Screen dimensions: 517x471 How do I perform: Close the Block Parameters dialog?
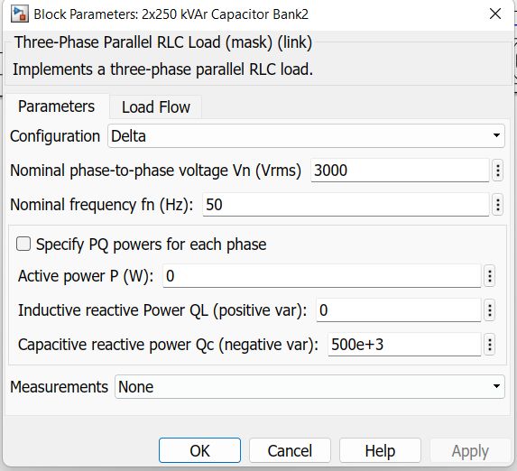[x=495, y=14]
